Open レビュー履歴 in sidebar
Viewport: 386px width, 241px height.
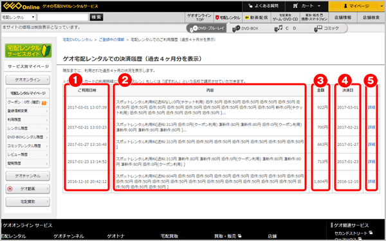27,155
